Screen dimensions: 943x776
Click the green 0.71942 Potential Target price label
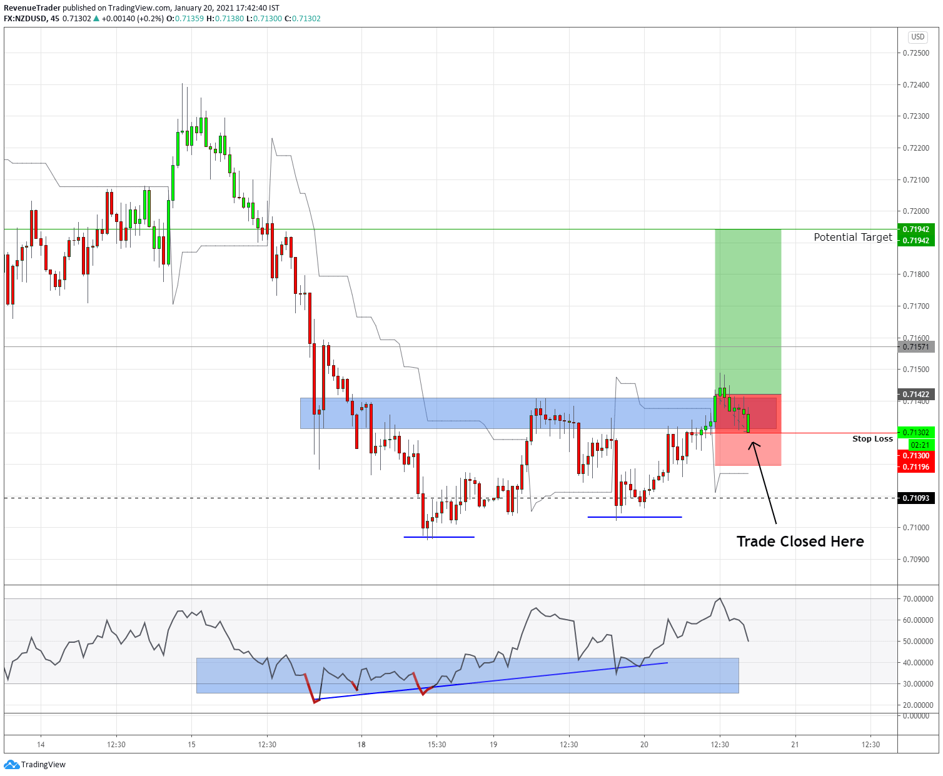pyautogui.click(x=915, y=229)
